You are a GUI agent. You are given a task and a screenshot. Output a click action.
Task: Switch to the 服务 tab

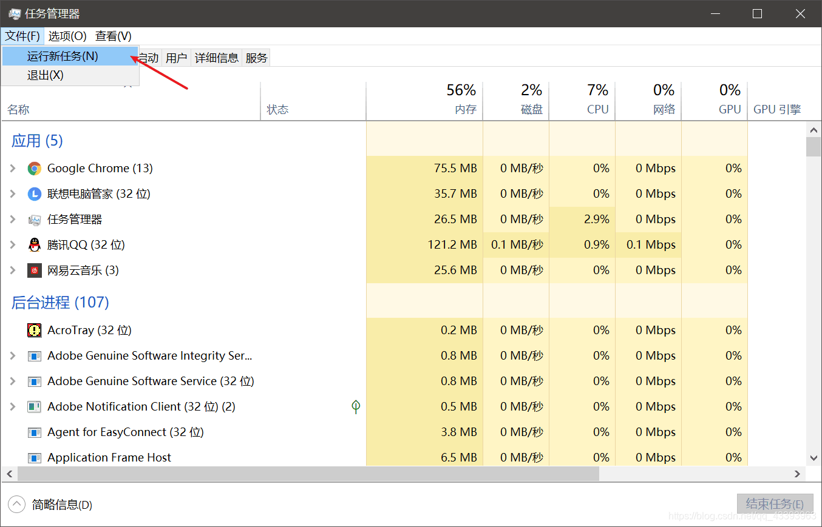256,58
